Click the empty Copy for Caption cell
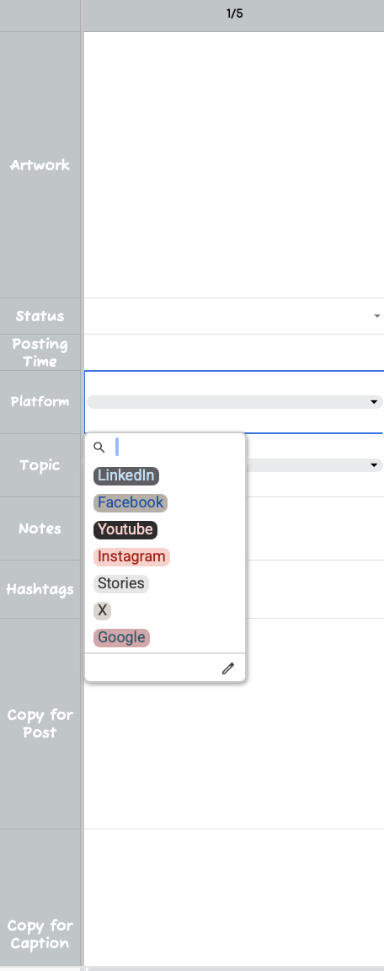This screenshot has width=384, height=971. [x=234, y=897]
